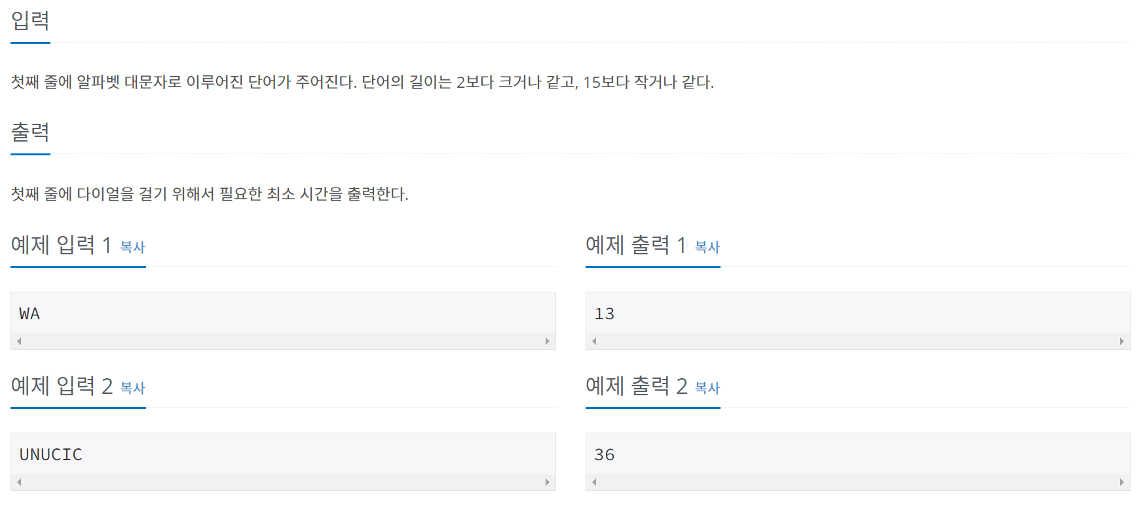Click right scroll arrow under WA input box
The width and height of the screenshot is (1143, 508).
coord(547,341)
